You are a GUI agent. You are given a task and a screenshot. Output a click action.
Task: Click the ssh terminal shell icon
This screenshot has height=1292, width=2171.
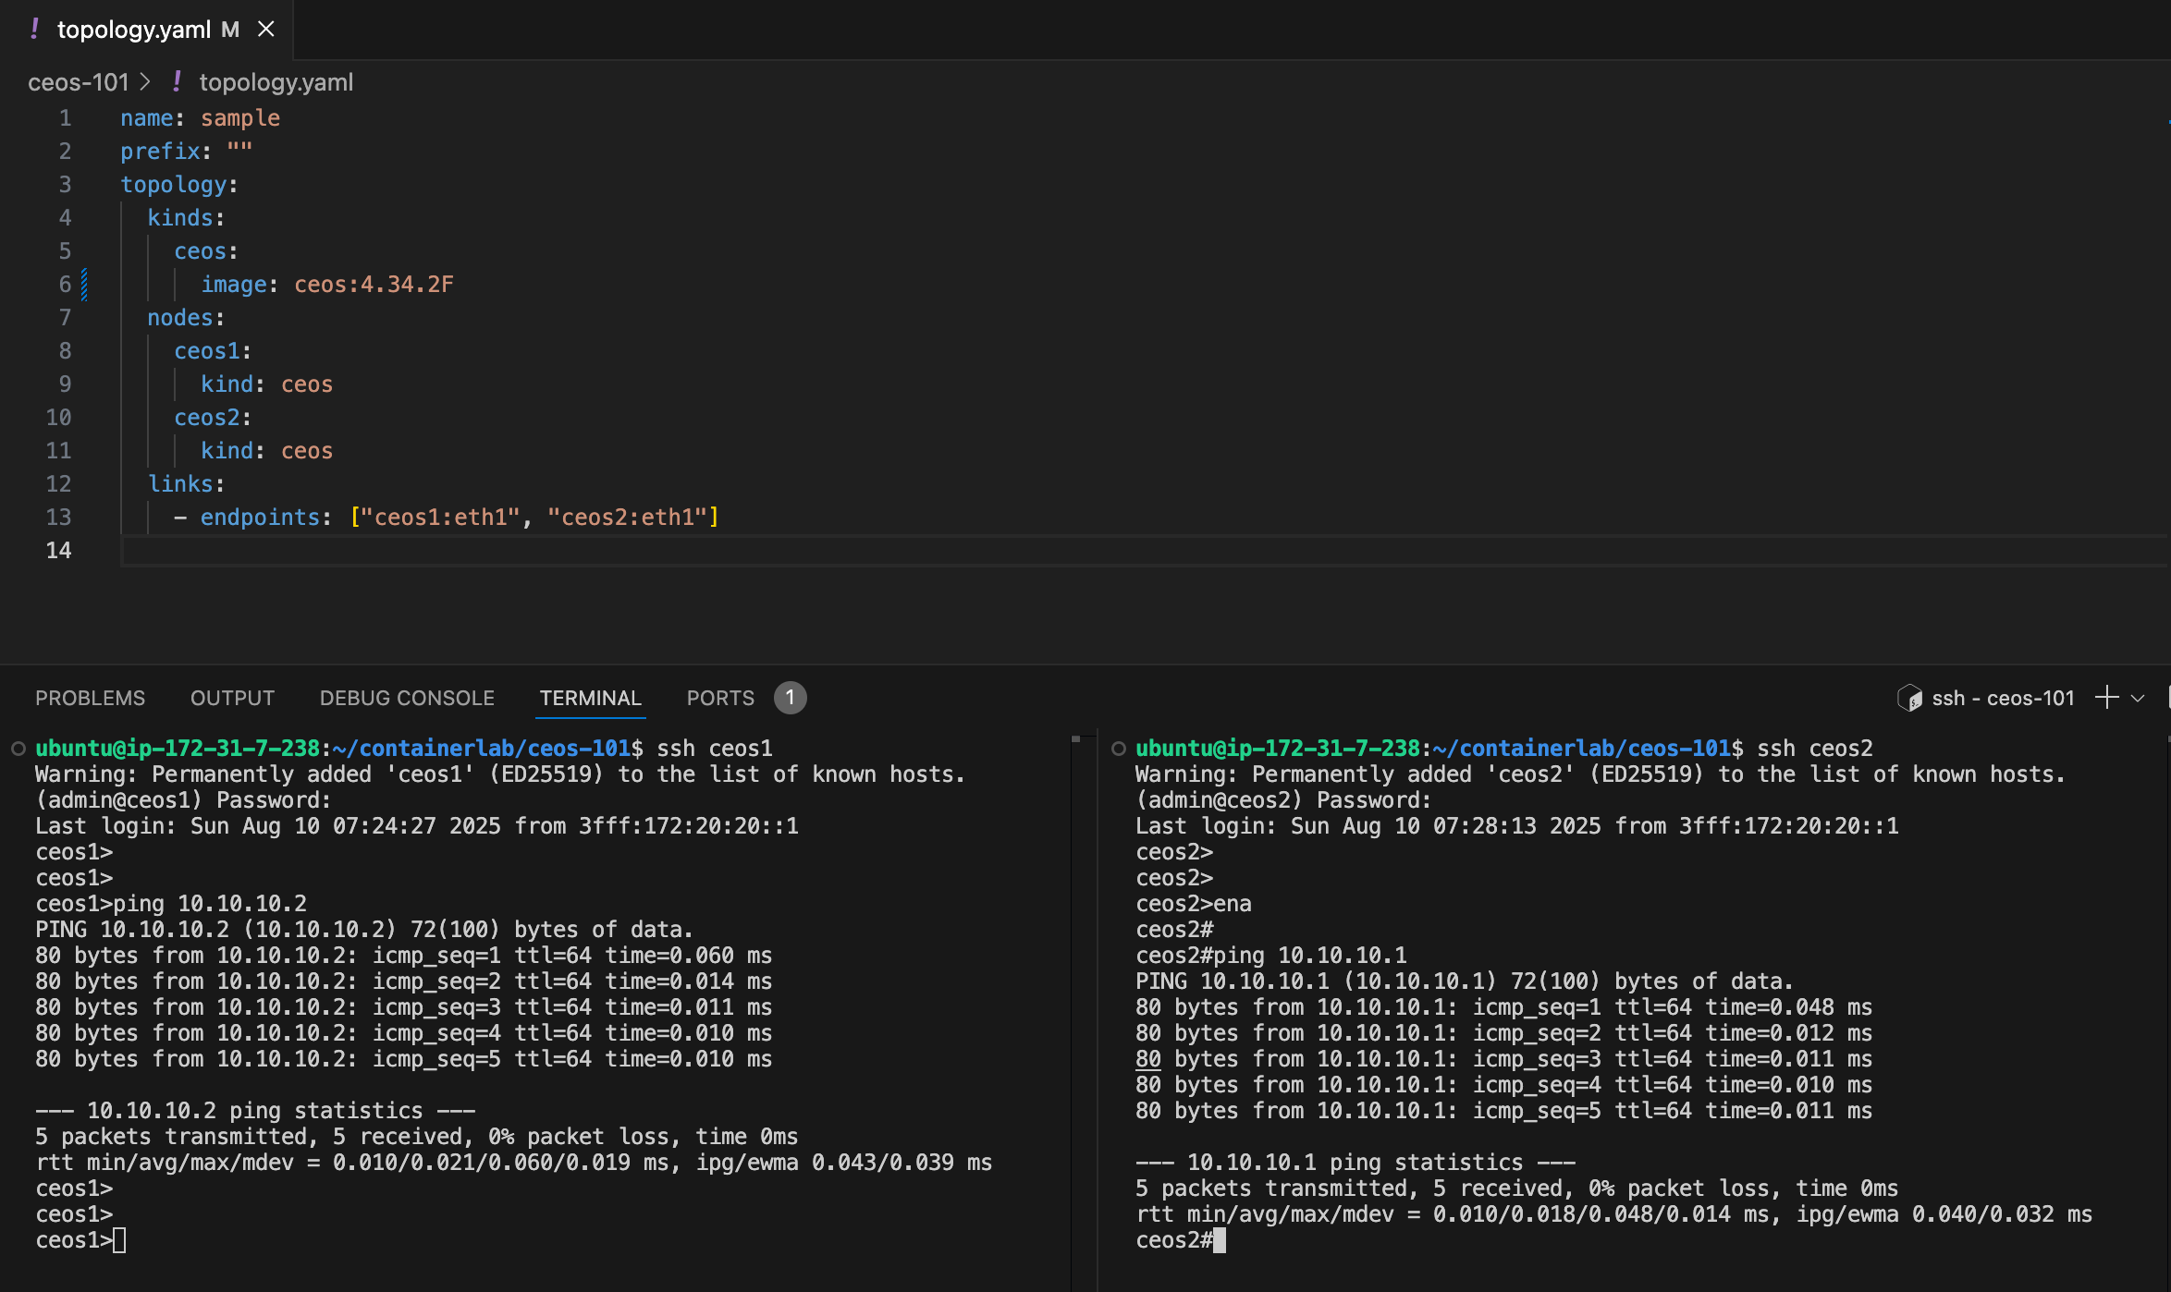1909,698
